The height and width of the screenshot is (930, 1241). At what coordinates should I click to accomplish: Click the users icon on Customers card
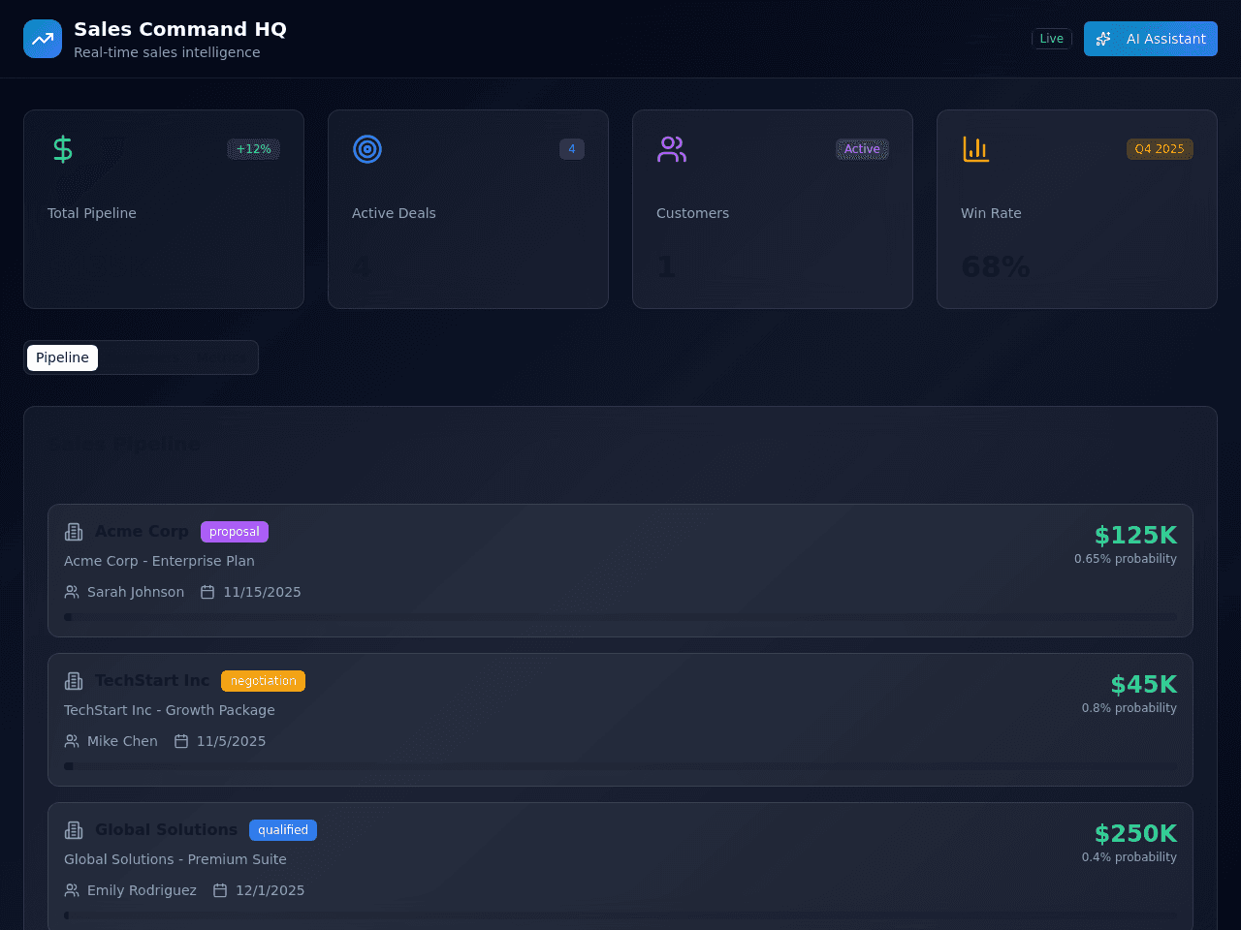[x=672, y=149]
